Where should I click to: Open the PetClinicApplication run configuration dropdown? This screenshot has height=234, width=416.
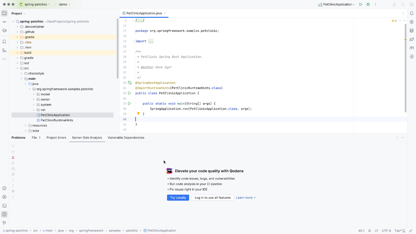coord(337,4)
